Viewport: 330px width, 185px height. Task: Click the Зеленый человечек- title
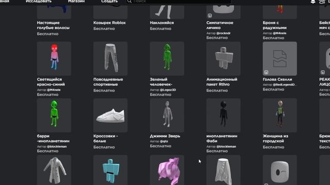click(161, 82)
